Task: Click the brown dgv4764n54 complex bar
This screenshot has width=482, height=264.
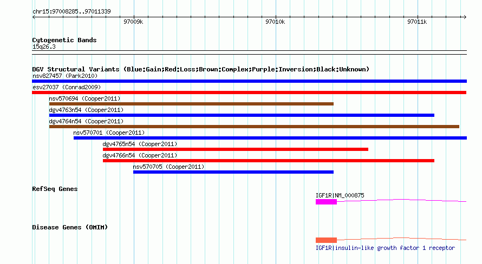Action: (254, 127)
